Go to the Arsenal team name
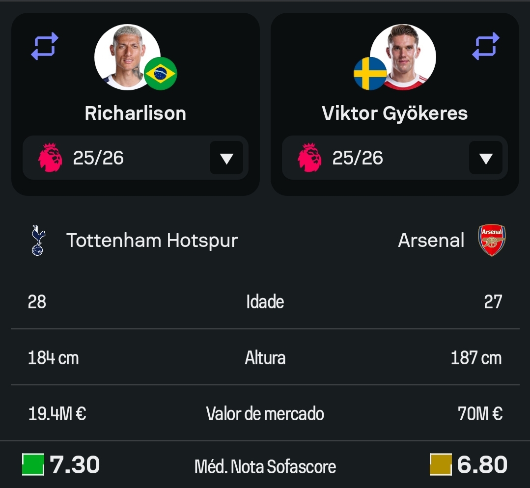 pyautogui.click(x=431, y=241)
